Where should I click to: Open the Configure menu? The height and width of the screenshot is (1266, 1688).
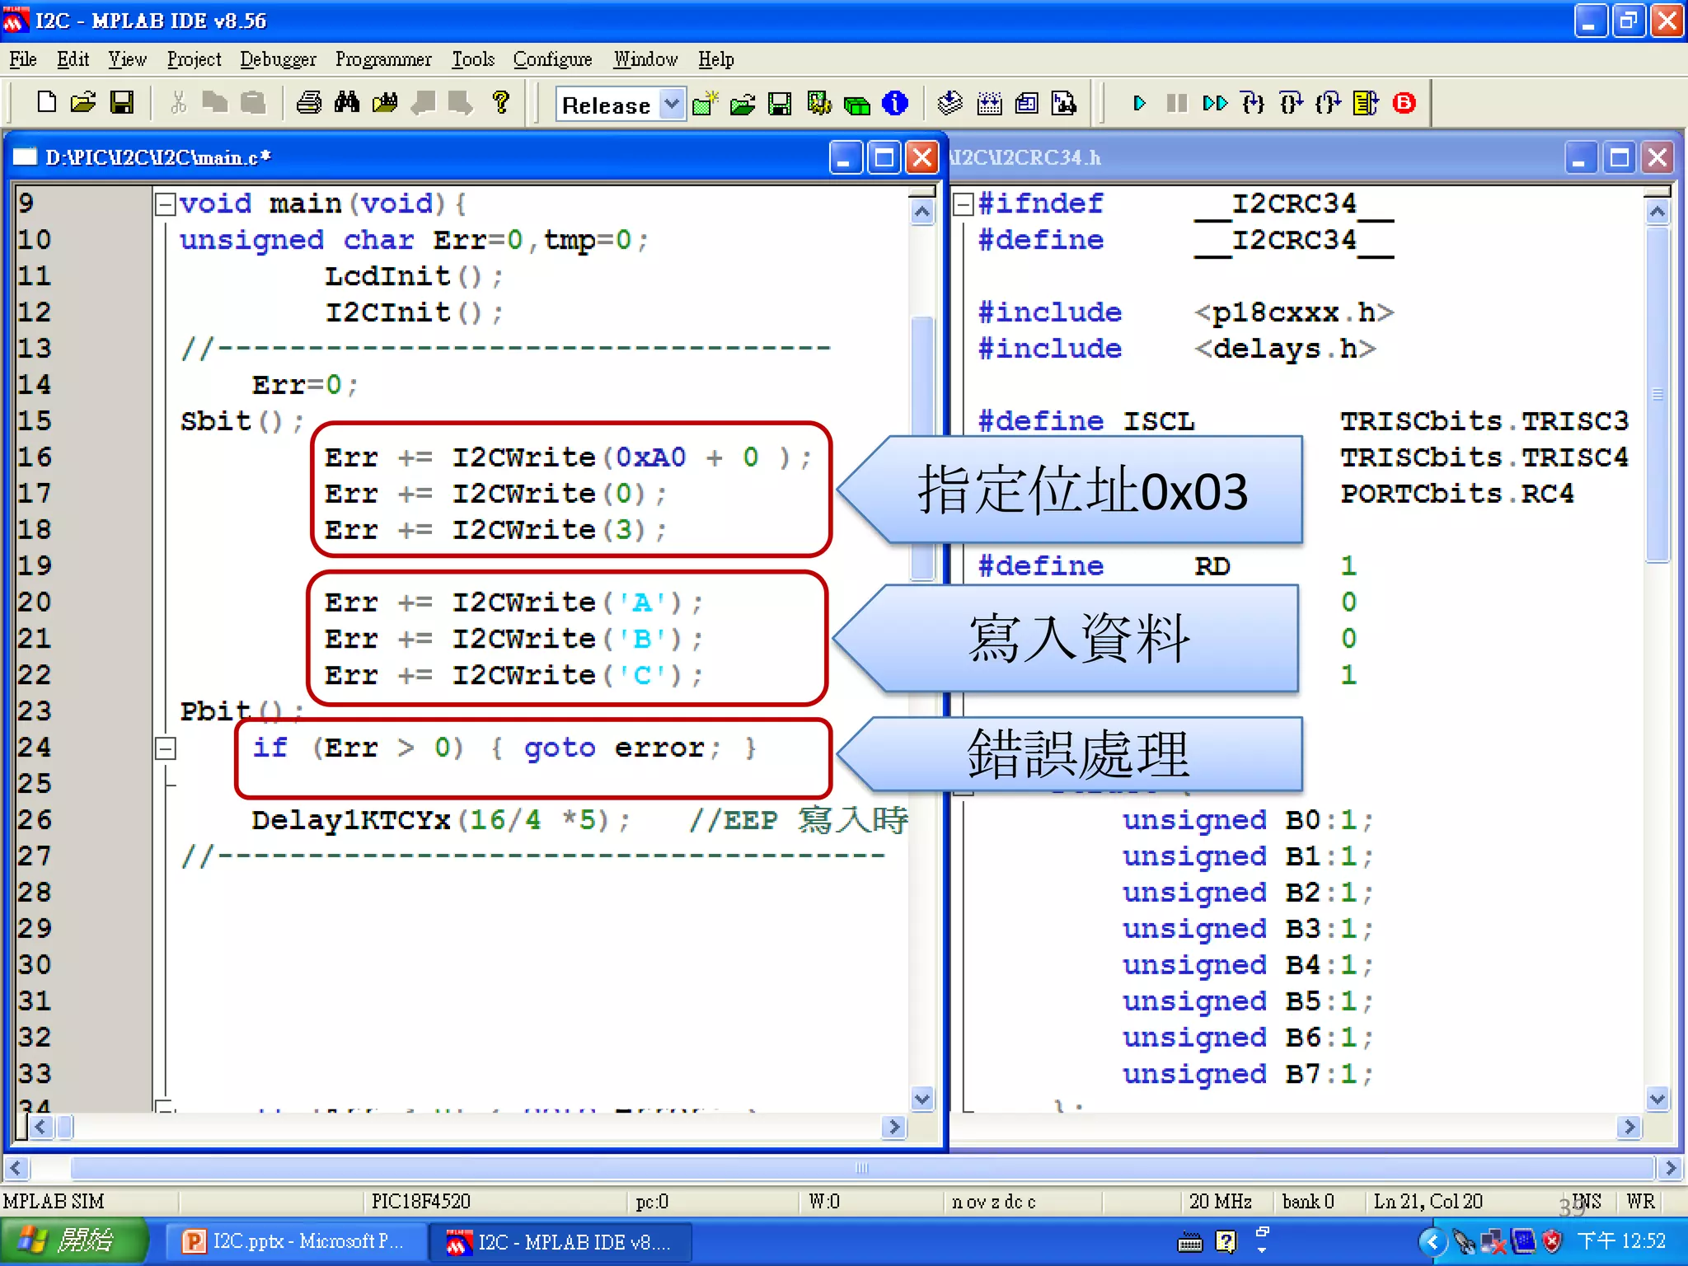[x=552, y=59]
